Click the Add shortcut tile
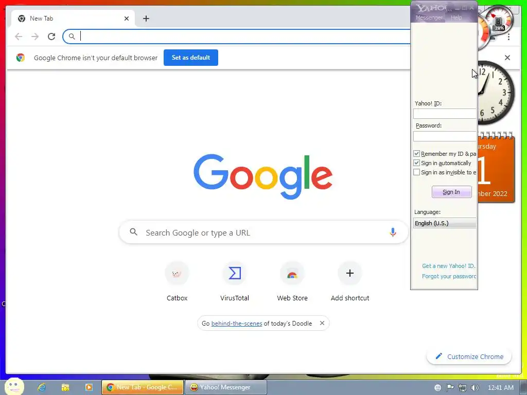Viewport: 527px width, 395px height. 350,281
